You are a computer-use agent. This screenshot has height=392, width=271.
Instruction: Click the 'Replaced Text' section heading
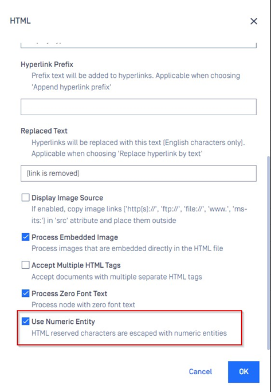44,131
